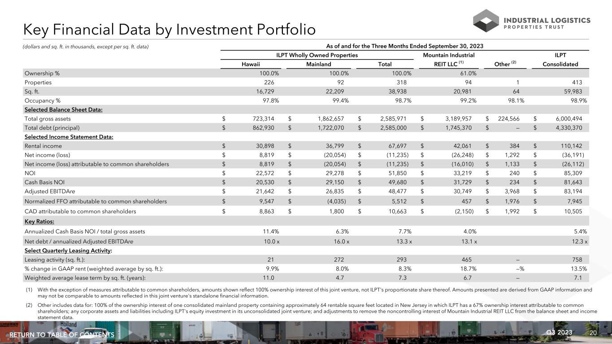Click the Industrial Logistics Properties Trust company name

pyautogui.click(x=547, y=23)
